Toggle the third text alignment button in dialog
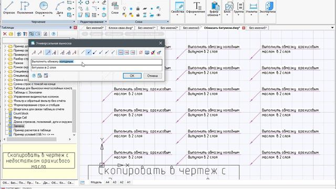The width and height of the screenshot is (336, 189). coord(133,52)
